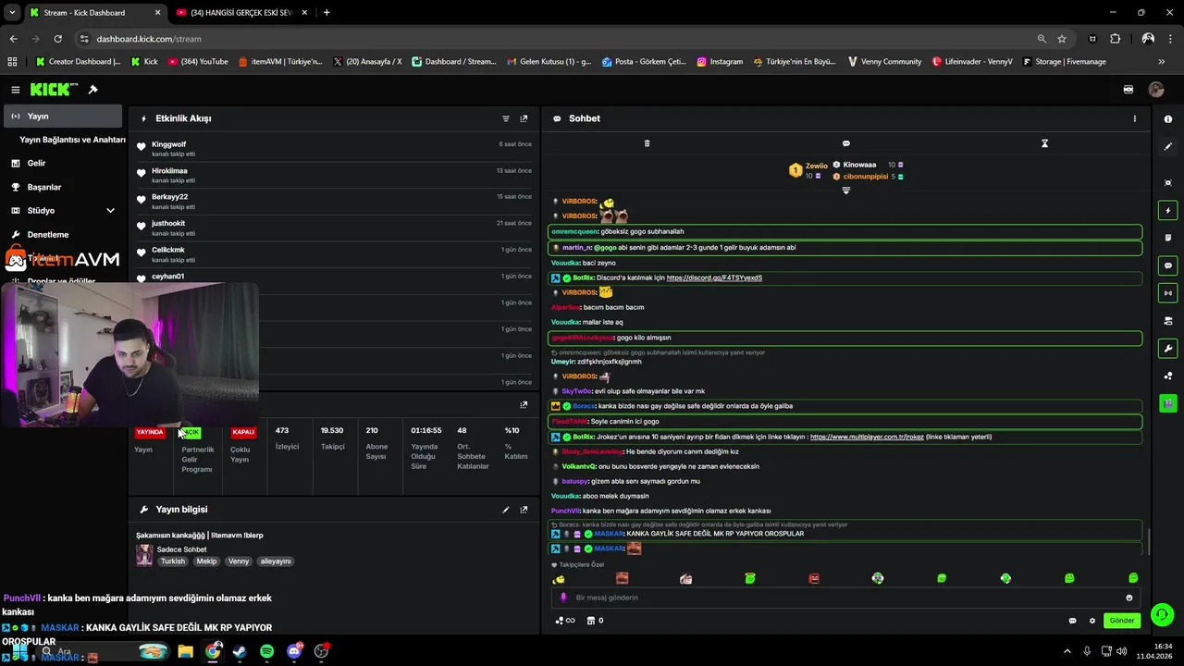
Task: Select Yayın in the left sidebar
Action: point(63,116)
